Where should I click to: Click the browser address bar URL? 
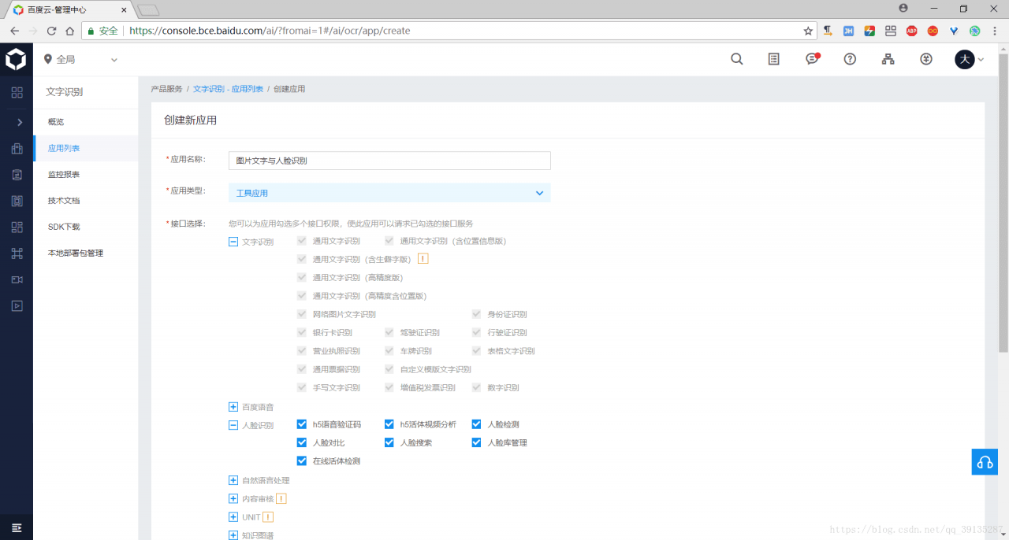click(x=270, y=31)
